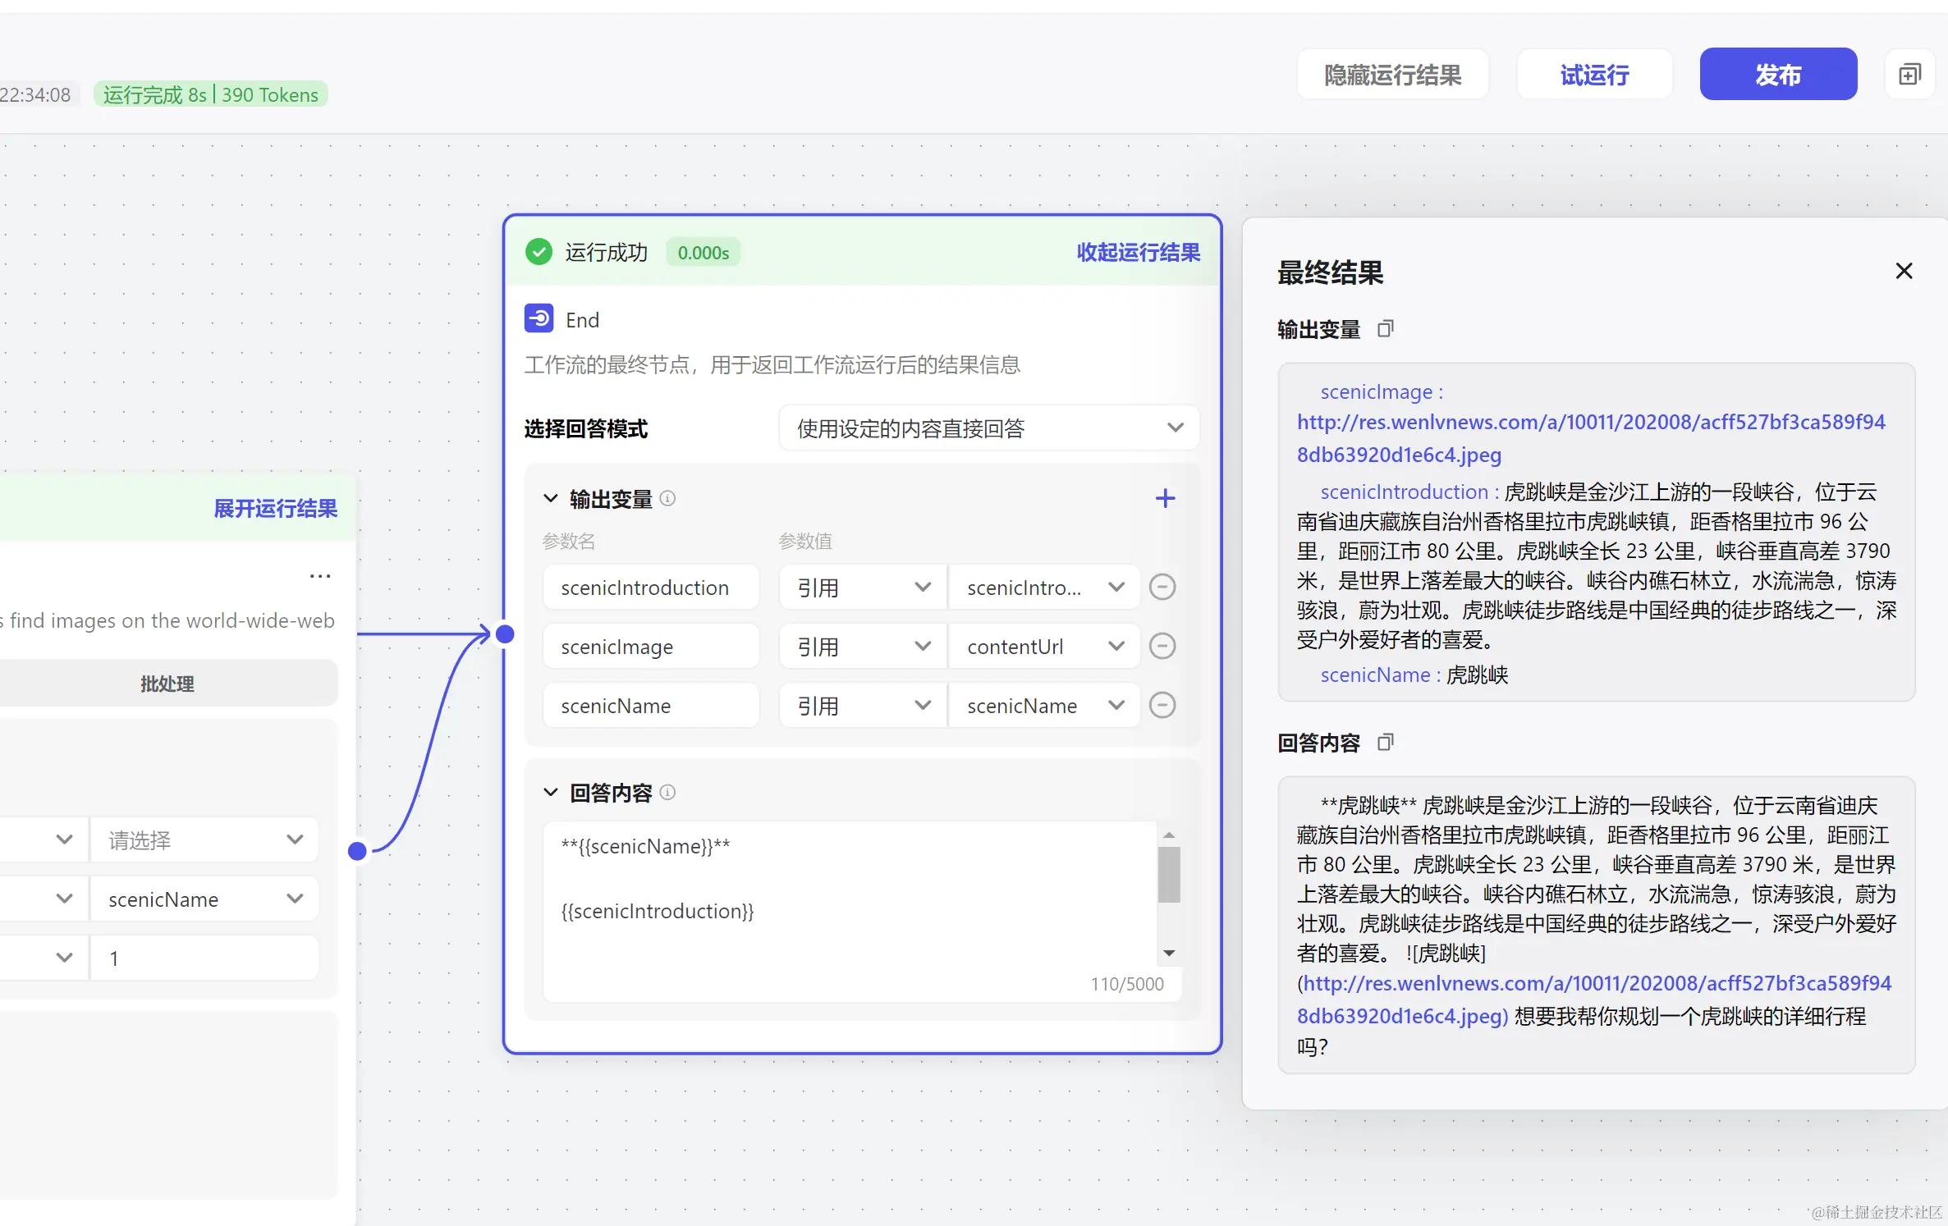Click 展开运行结果 on the left node
The width and height of the screenshot is (1948, 1226).
click(x=275, y=508)
